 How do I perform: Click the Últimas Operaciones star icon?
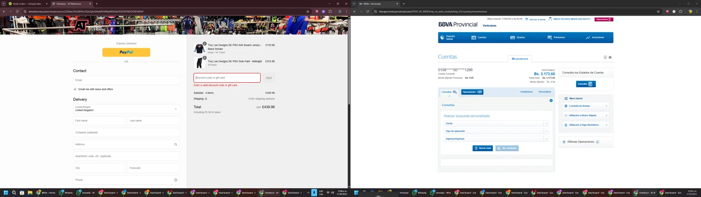tap(564, 142)
